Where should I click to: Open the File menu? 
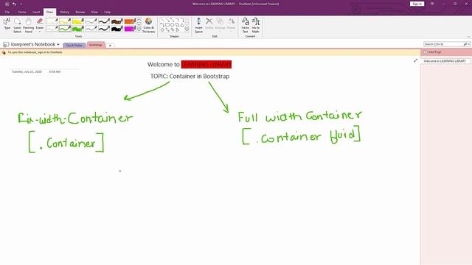click(7, 12)
